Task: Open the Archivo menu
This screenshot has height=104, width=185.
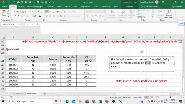Action: [5, 7]
